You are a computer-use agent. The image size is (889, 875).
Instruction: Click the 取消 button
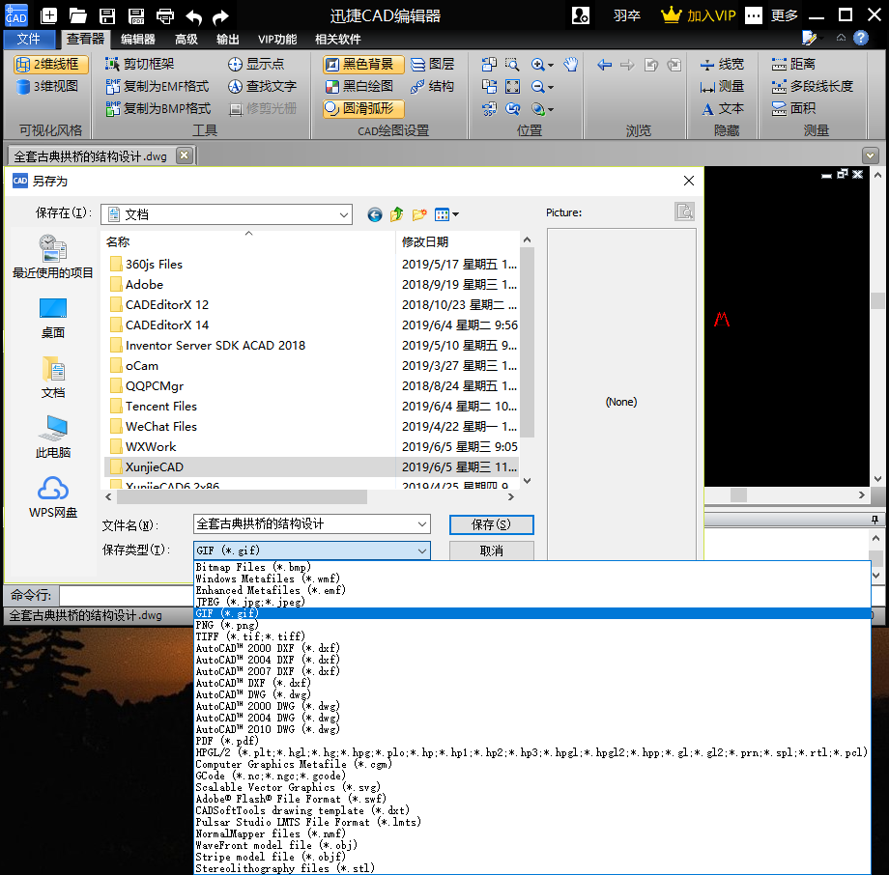[492, 550]
